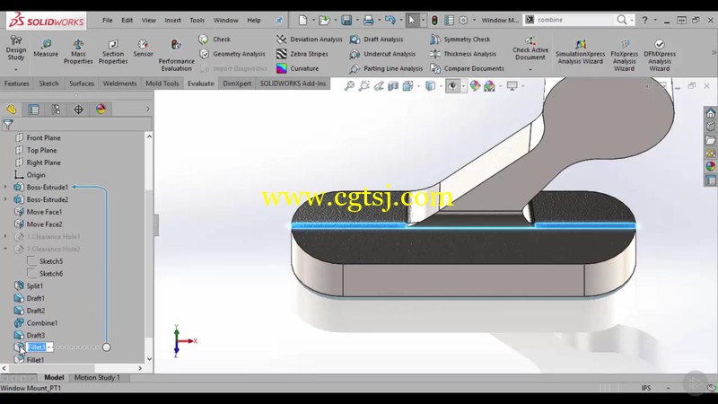Open Compare Documents
Viewport: 718px width, 404px height.
(x=467, y=69)
